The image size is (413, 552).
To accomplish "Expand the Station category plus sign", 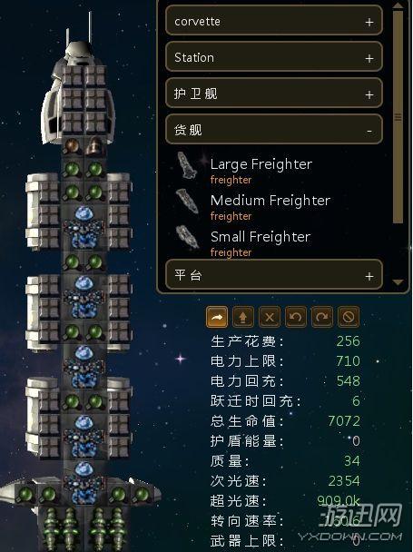I will (x=369, y=58).
